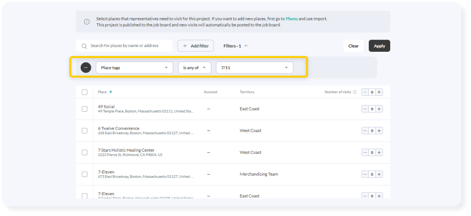Check the box for 6 Twelve Convenience
The width and height of the screenshot is (471, 216).
pos(85,131)
